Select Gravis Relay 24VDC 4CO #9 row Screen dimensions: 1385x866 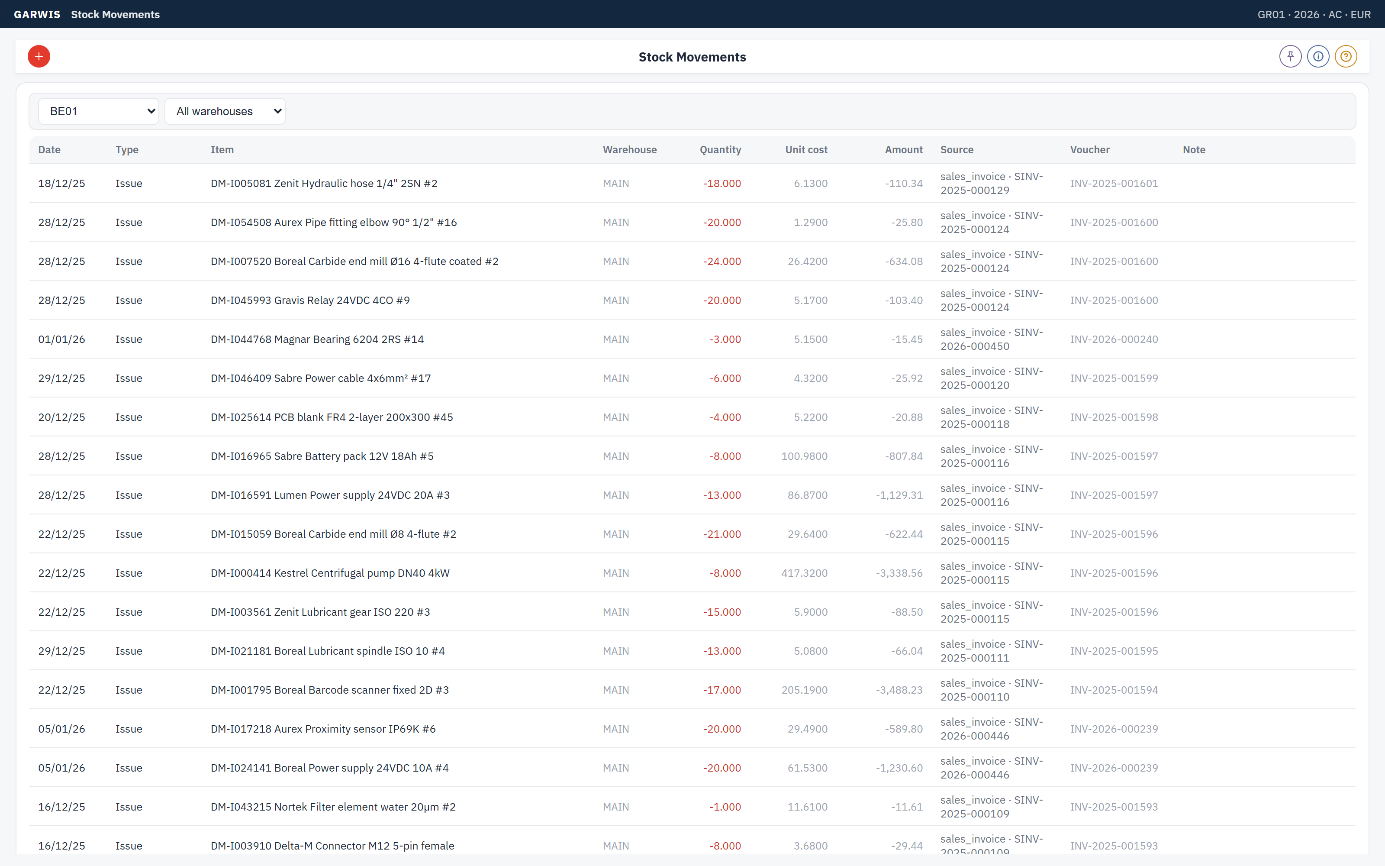point(692,300)
